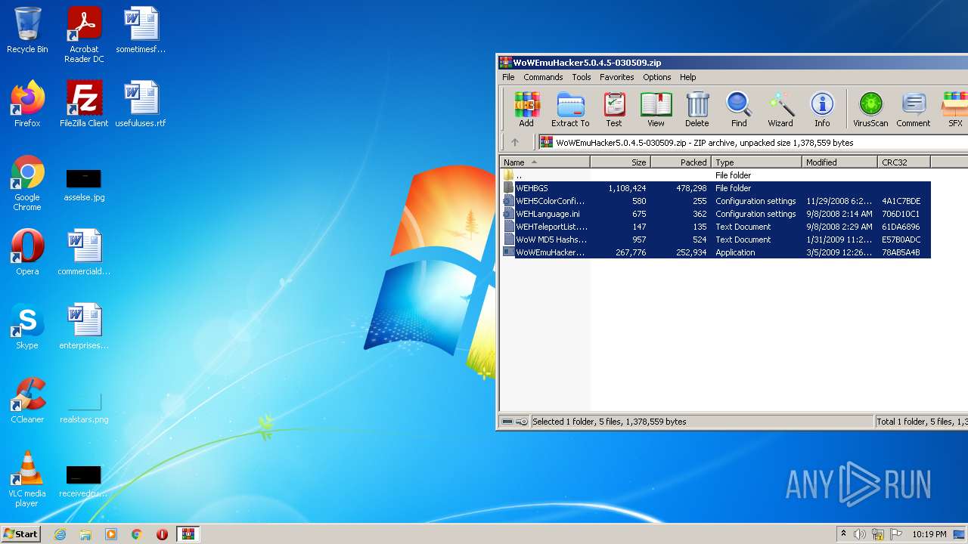Click the SFX toolbar icon

pos(955,110)
